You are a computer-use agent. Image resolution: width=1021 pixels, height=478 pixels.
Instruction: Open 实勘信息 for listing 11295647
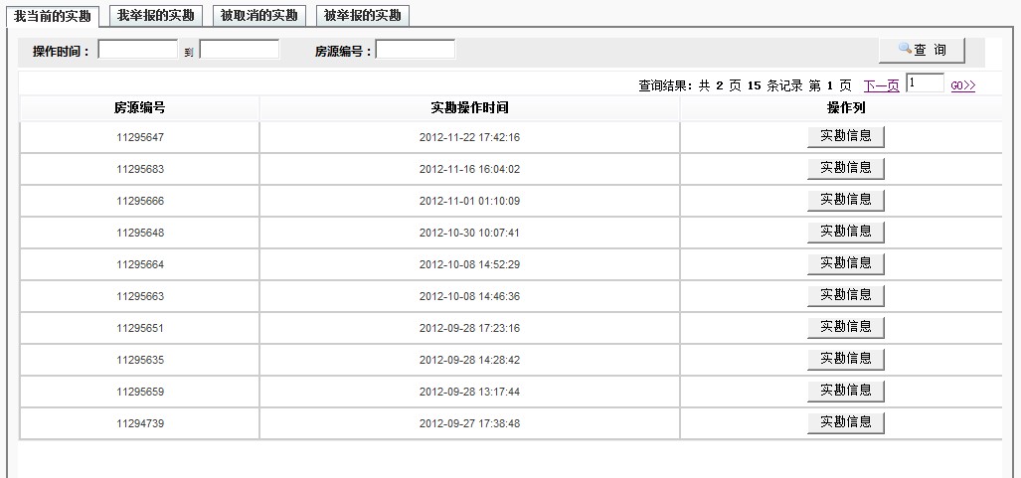click(846, 137)
